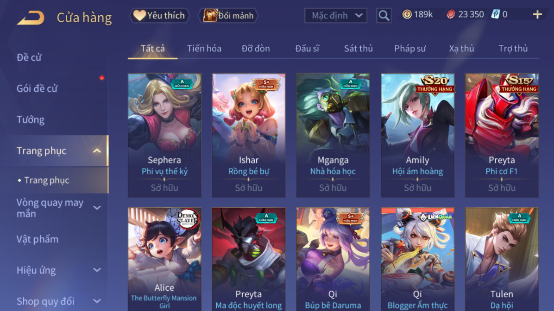
Task: Tap the gold coin balance icon
Action: coord(407,14)
